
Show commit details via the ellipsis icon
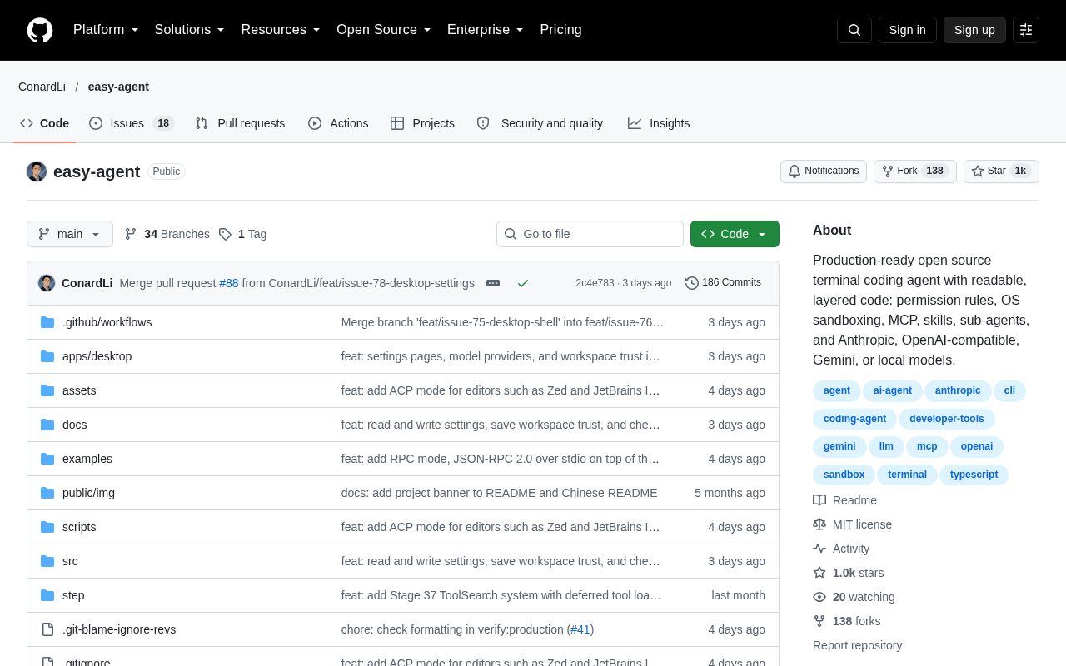pyautogui.click(x=493, y=283)
